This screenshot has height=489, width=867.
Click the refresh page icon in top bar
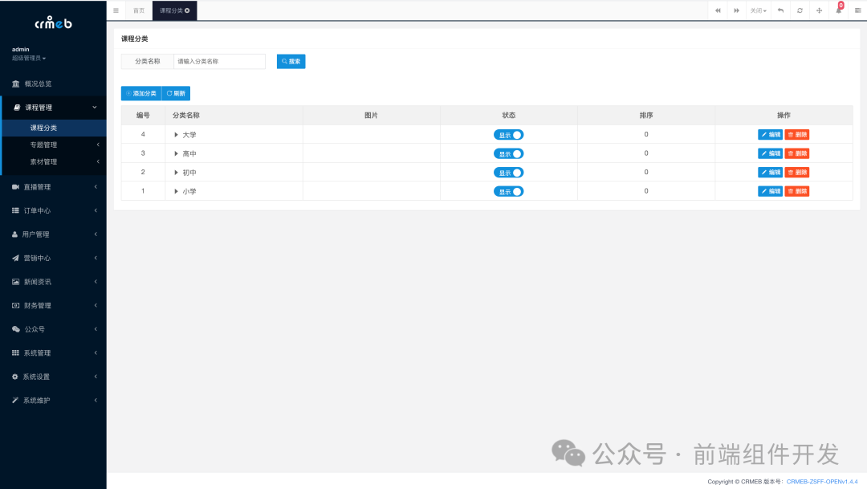[800, 10]
